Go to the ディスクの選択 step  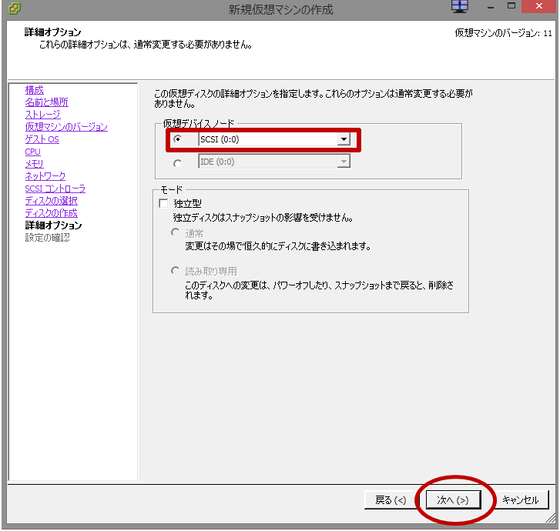point(51,201)
